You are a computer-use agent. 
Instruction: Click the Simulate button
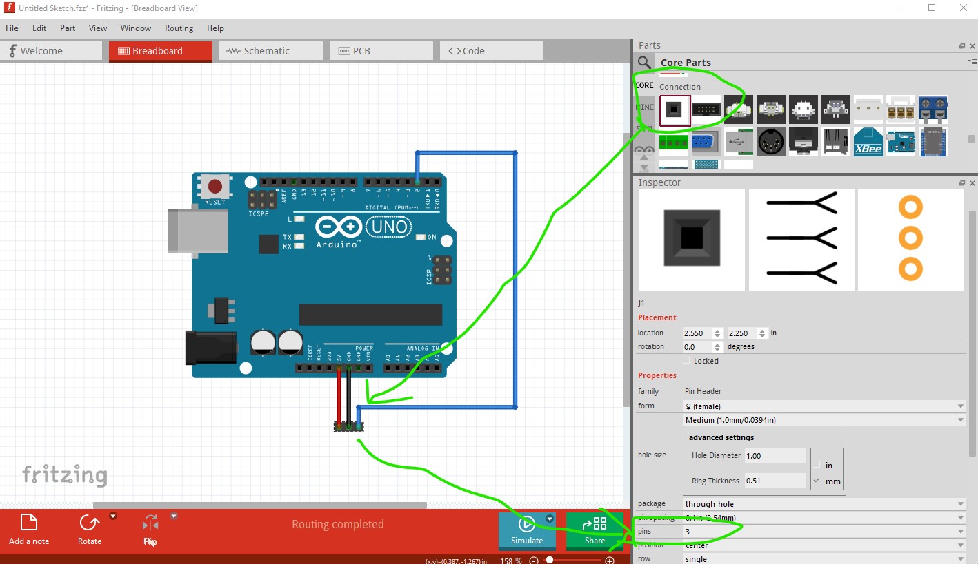[527, 531]
